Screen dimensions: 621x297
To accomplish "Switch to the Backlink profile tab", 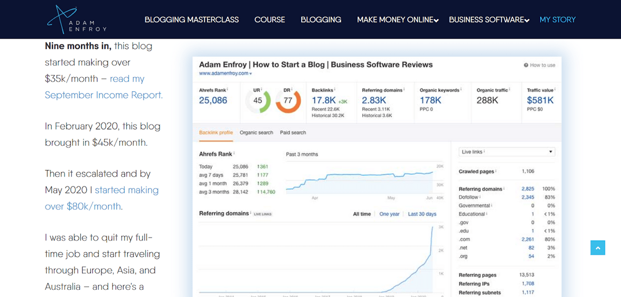I will (x=216, y=133).
